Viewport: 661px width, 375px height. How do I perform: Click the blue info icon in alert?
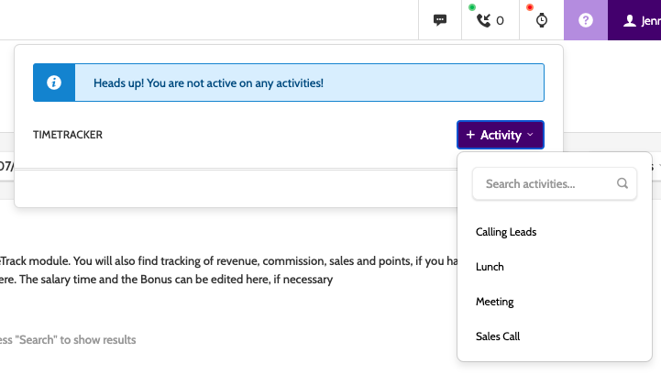point(54,83)
